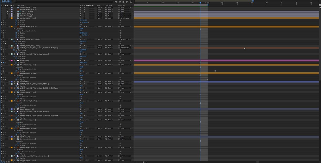Click the Position stopwatch under layer 6

(x=16, y=20)
